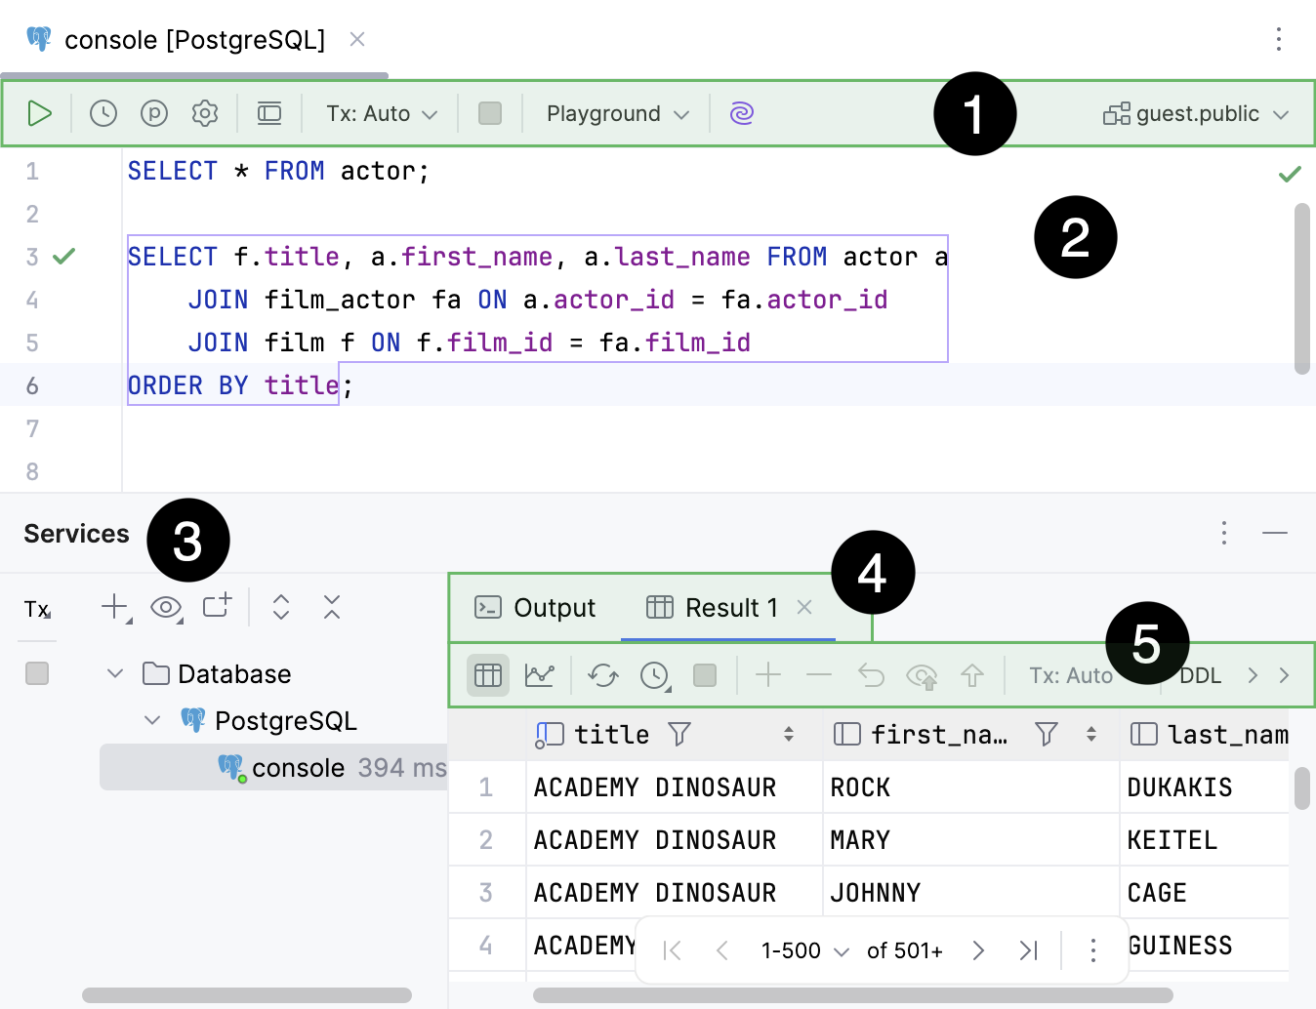Open the Tx: Auto transaction mode dropdown
This screenshot has width=1316, height=1009.
click(x=380, y=112)
